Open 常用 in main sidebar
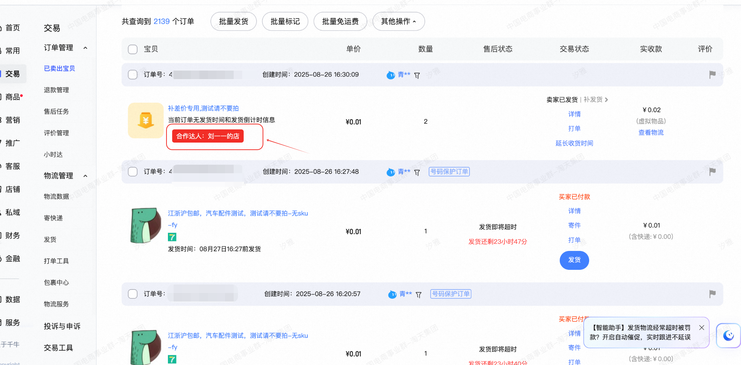This screenshot has width=741, height=365. [13, 51]
